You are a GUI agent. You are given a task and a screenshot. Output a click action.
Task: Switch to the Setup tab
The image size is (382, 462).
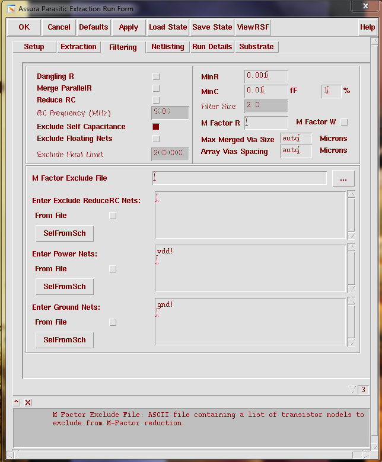click(34, 47)
